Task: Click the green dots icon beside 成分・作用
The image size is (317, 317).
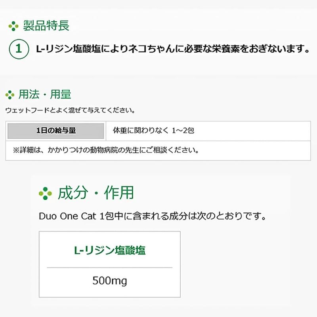Action: pos(45,193)
